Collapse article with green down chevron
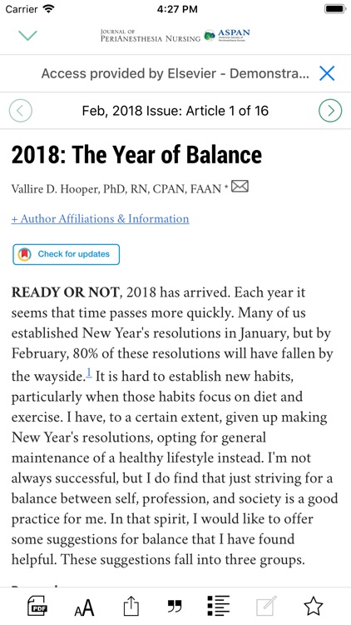351x625 pixels. point(27,36)
